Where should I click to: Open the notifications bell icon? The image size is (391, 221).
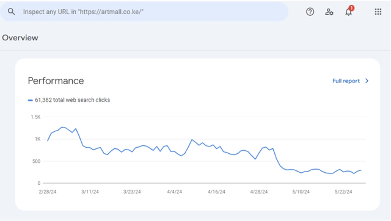(x=348, y=12)
